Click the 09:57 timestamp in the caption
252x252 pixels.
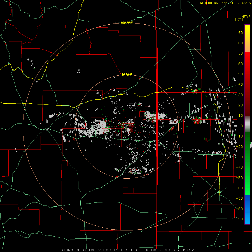188,250
